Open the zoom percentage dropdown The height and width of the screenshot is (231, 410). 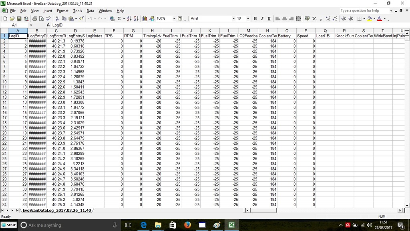(x=174, y=18)
